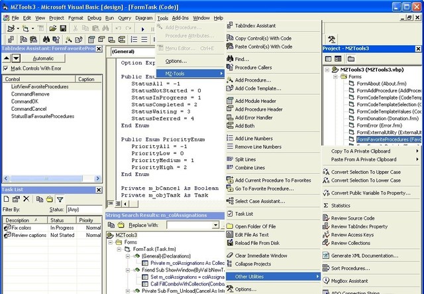Click the hammer tools icon above Project panel
Image resolution: width=424 pixels, height=294 pixels.
[x=331, y=39]
